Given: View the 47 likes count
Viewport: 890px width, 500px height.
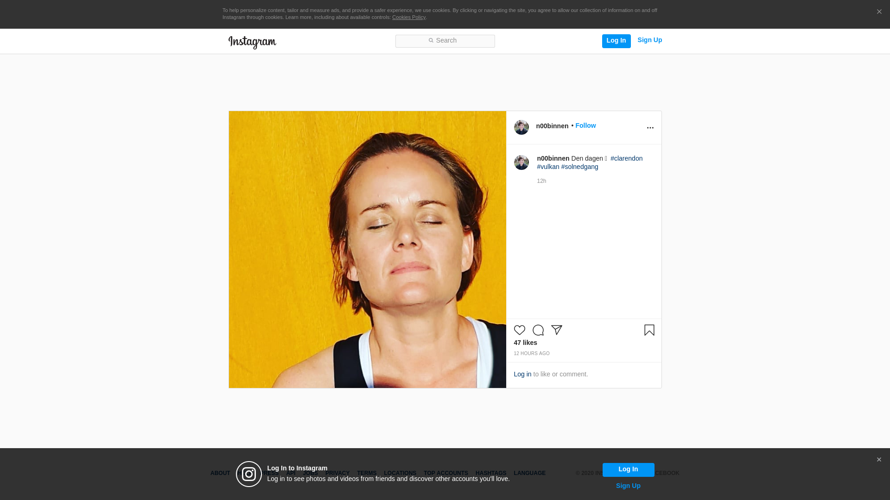Looking at the screenshot, I should click(525, 343).
